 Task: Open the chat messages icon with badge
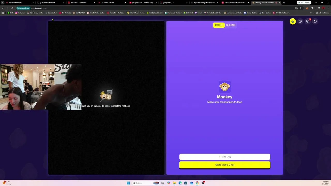[308, 21]
